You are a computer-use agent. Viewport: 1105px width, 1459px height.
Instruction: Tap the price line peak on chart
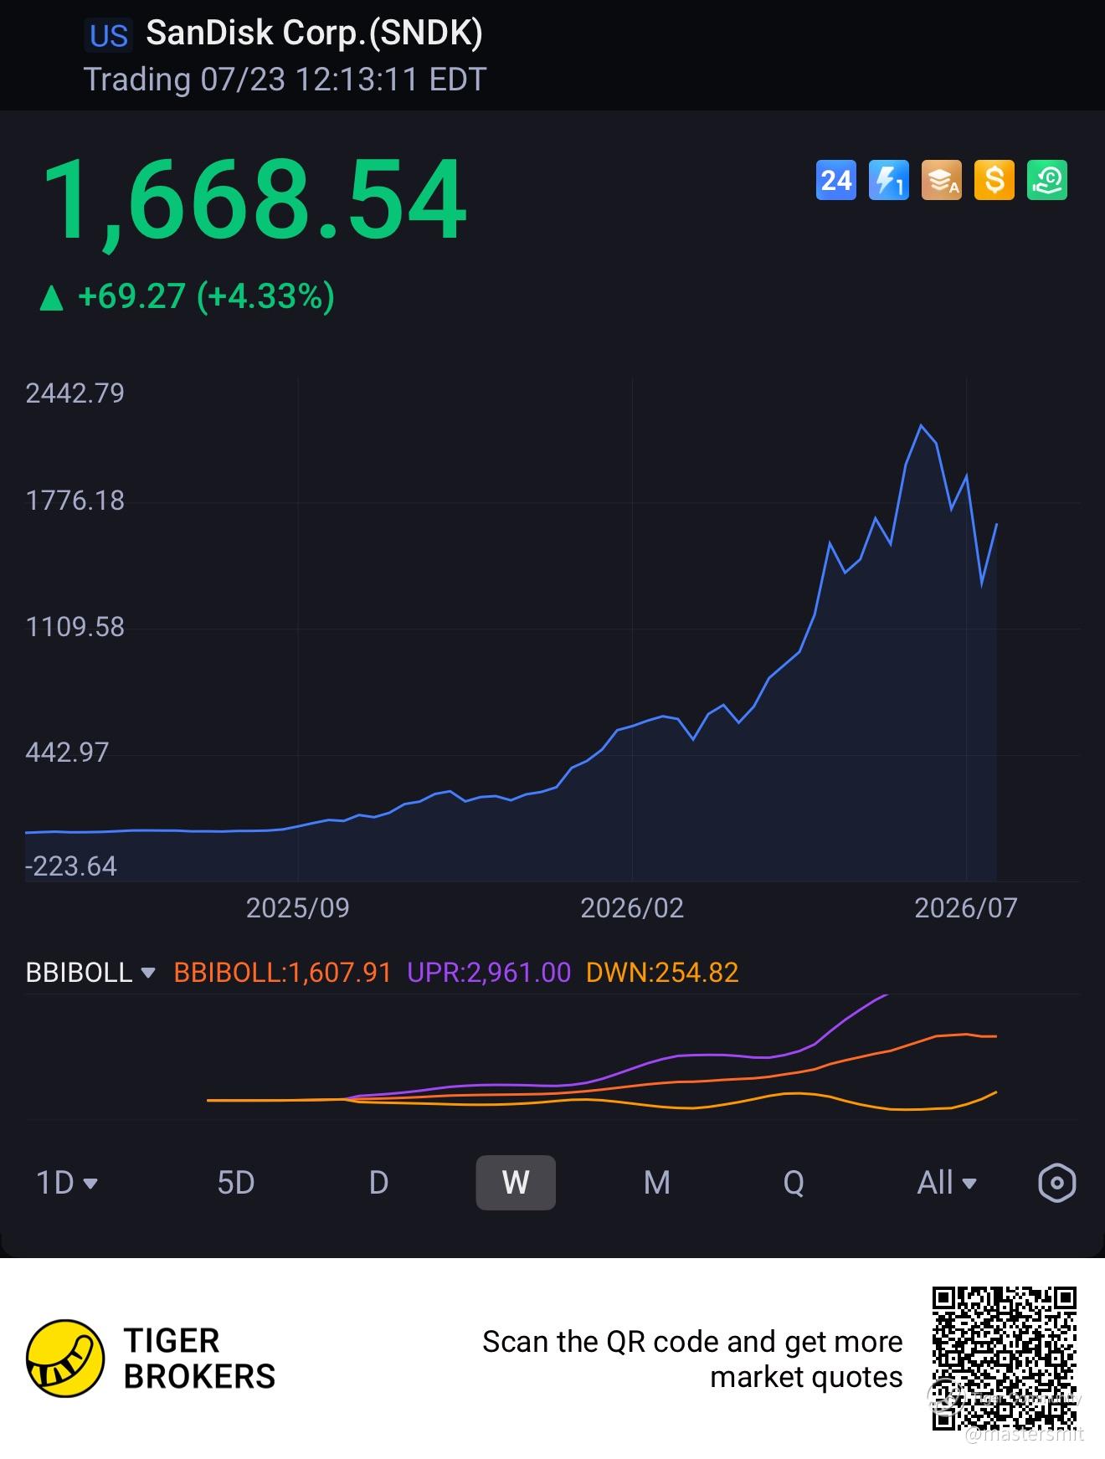click(922, 425)
